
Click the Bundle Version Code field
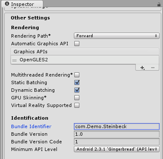pos(117,142)
